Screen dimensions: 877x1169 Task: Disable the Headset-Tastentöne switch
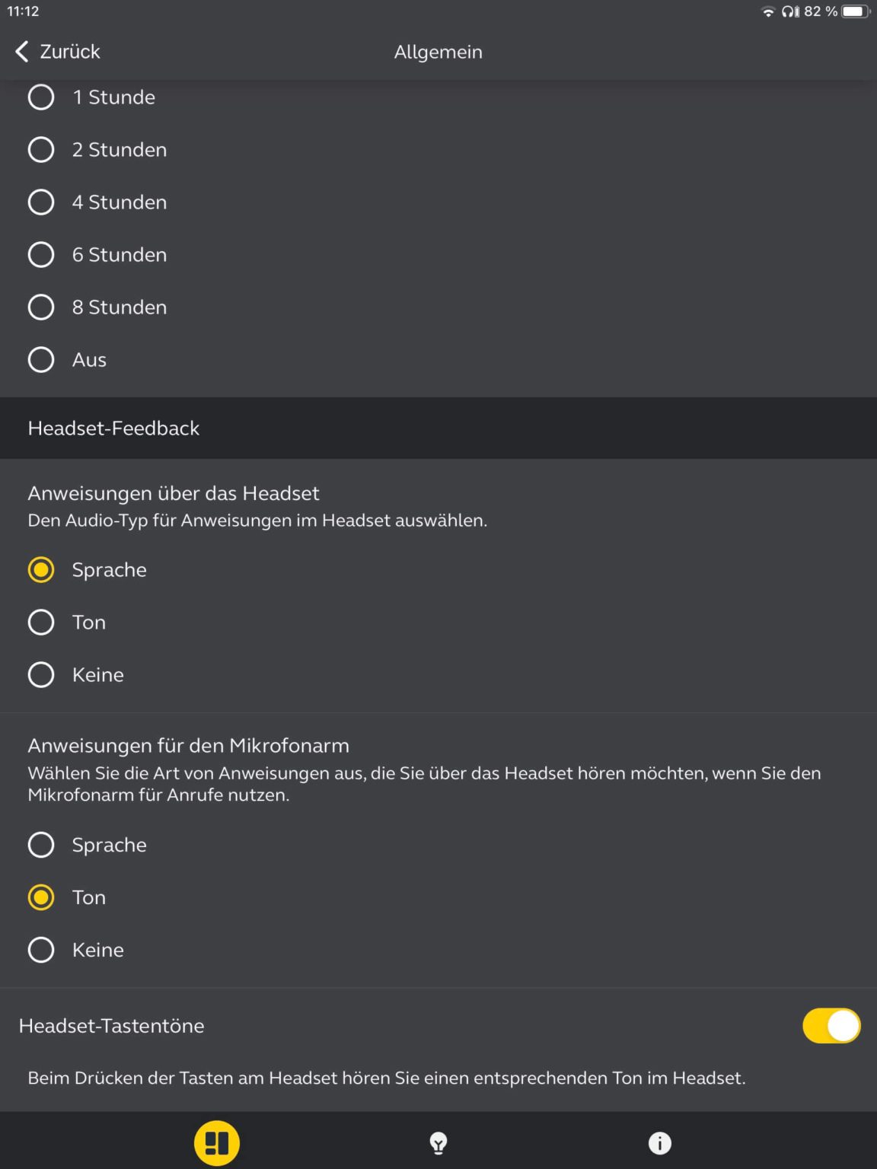tap(831, 1026)
